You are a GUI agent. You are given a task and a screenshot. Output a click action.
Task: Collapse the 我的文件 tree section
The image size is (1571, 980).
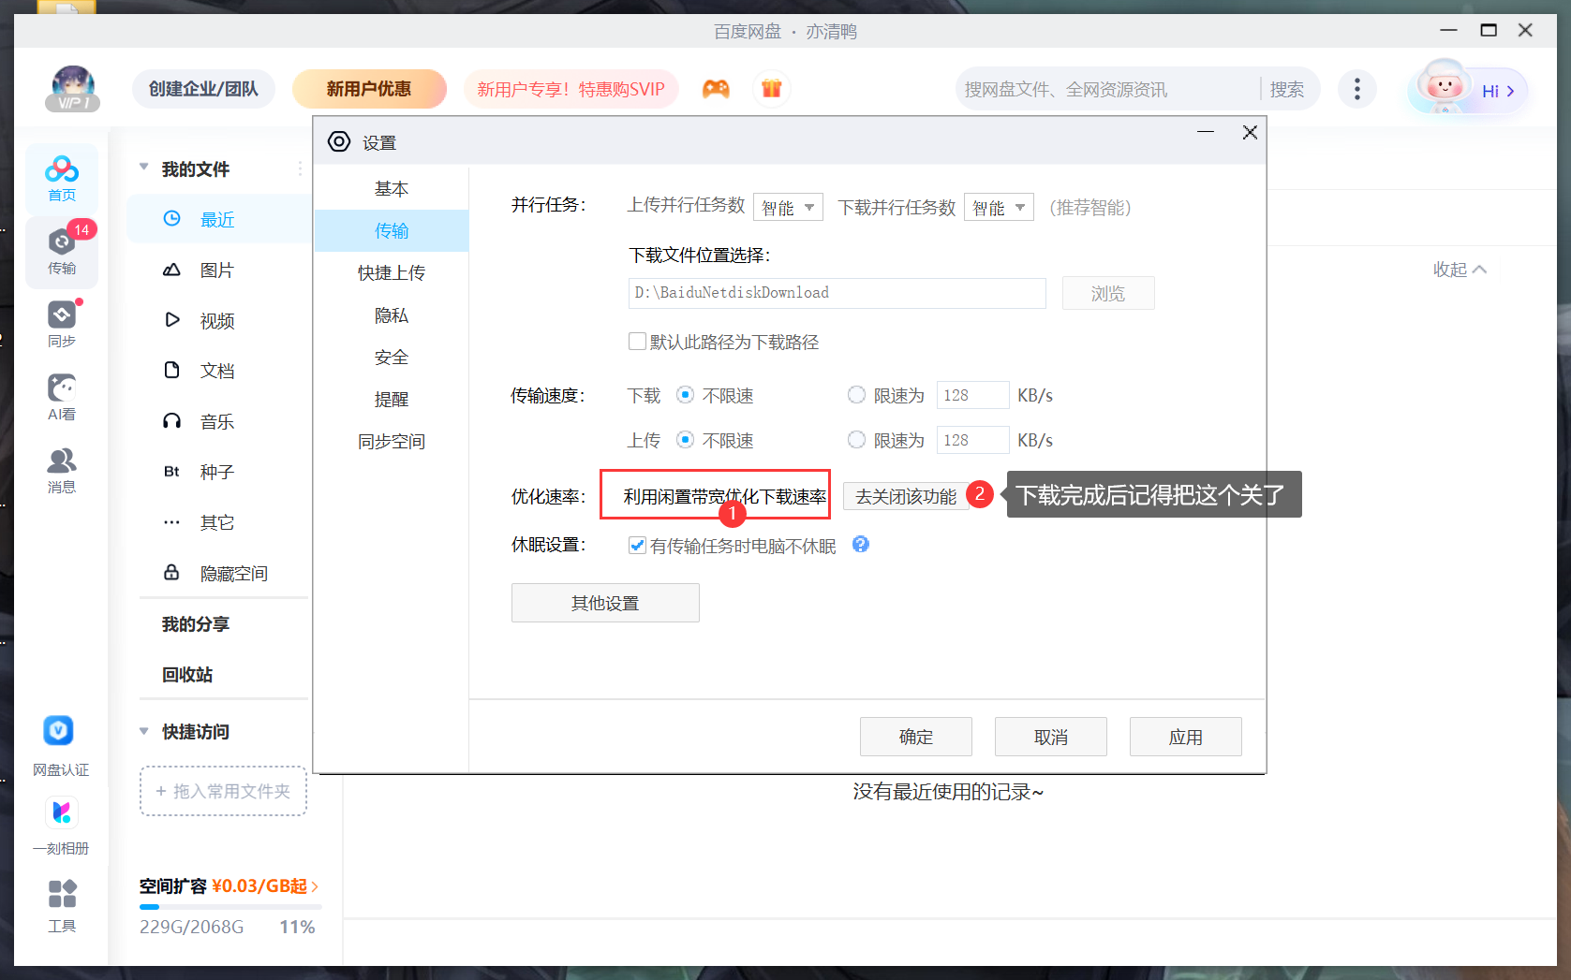point(144,168)
